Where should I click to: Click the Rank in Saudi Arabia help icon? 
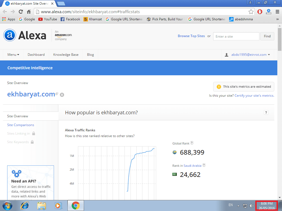204,165
